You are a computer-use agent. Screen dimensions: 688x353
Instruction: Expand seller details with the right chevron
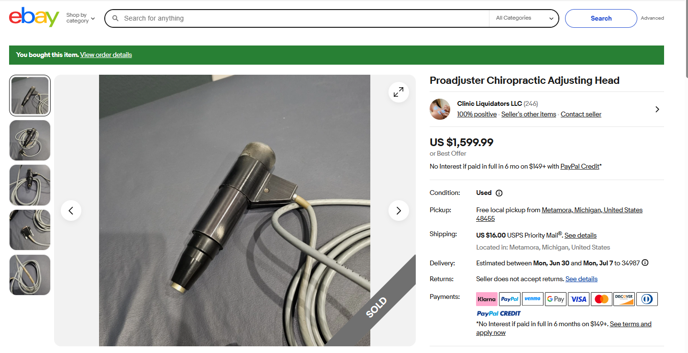657,109
